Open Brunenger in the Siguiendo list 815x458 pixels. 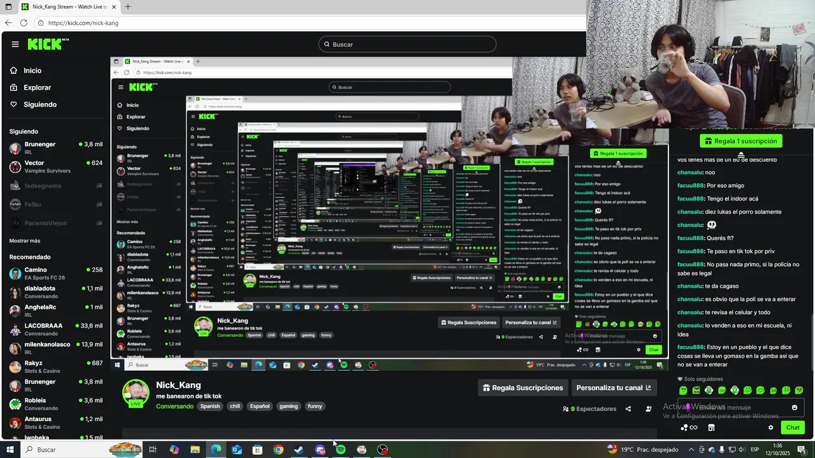[x=56, y=148]
